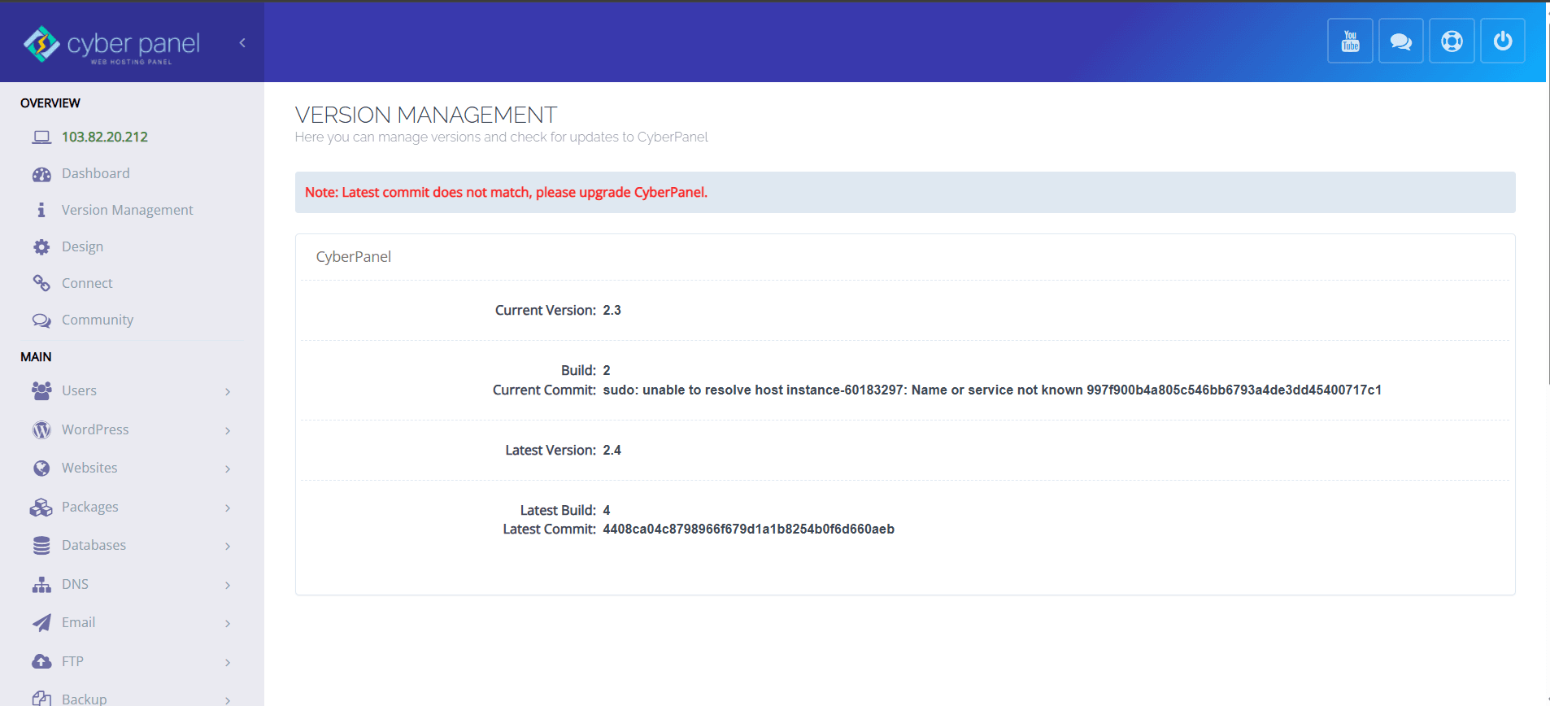The image size is (1550, 706).
Task: Open the YouTube channel icon
Action: coord(1350,41)
